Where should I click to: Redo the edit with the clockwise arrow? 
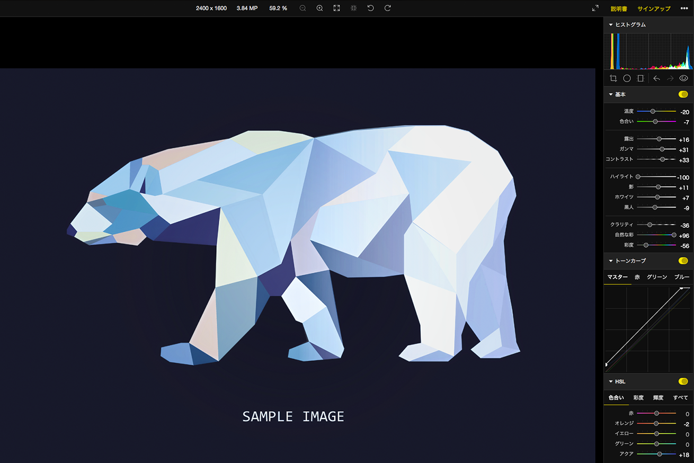388,8
